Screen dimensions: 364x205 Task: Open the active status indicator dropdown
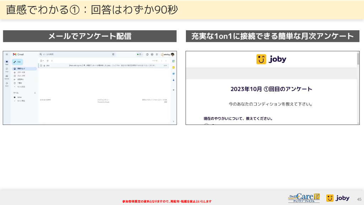(140, 54)
